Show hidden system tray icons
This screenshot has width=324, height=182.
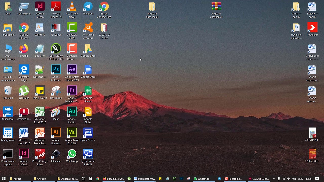[x=274, y=179]
